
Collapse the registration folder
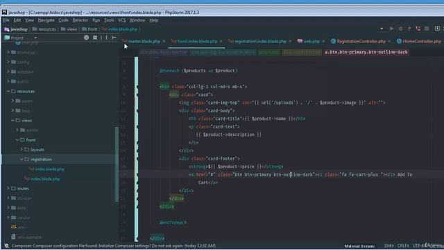coord(22,159)
